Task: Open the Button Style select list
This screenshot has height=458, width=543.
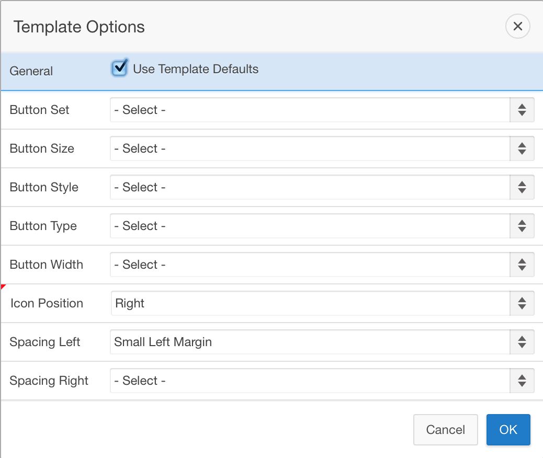Action: point(310,187)
